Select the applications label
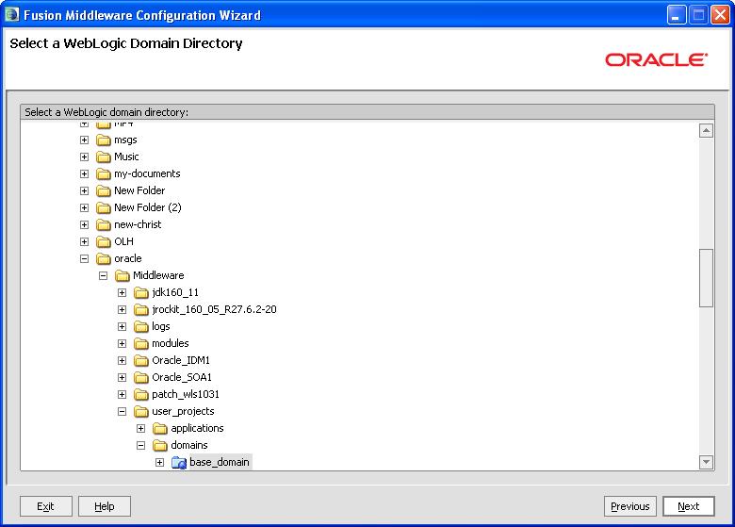735x527 pixels. [197, 429]
